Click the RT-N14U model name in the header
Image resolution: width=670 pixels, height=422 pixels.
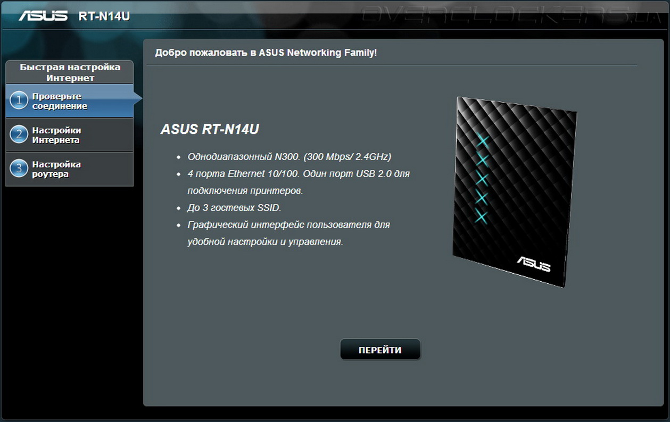coord(104,16)
